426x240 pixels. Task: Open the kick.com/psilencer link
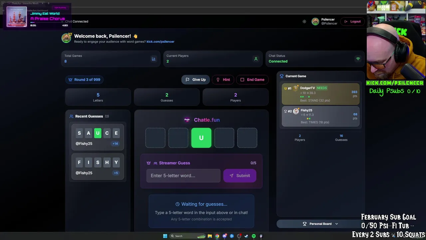tap(160, 42)
